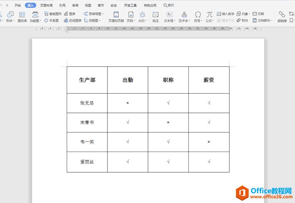Click the 形状 shapes icon

(x=10, y=14)
